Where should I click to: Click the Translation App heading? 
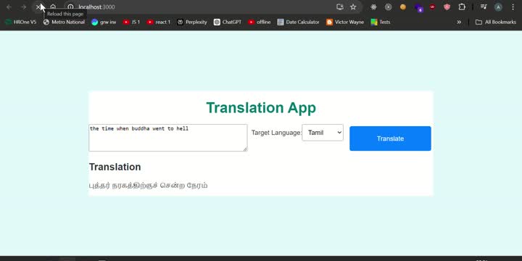tap(261, 108)
